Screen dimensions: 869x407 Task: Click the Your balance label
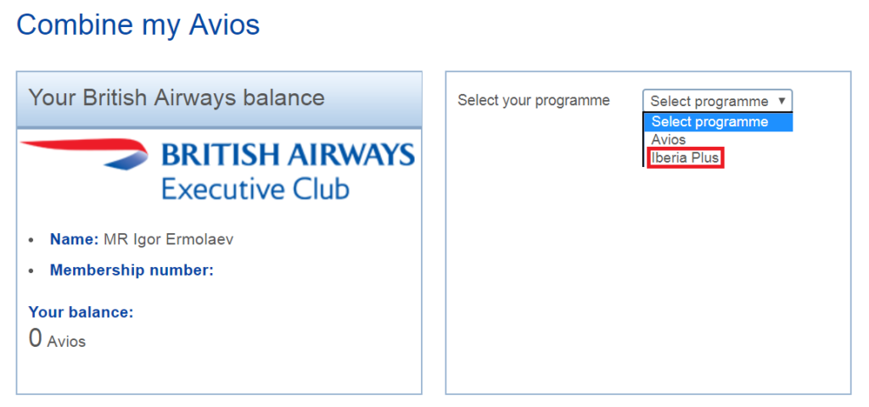coord(81,312)
